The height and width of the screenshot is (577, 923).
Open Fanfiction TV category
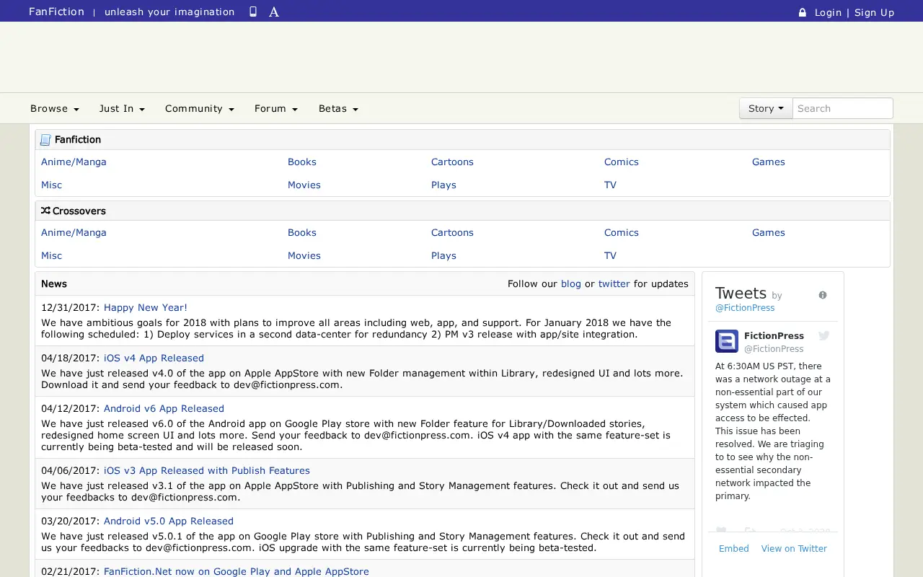tap(610, 185)
